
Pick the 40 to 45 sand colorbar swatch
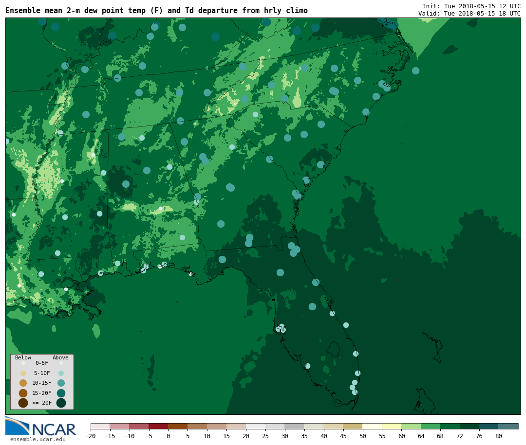click(x=334, y=426)
